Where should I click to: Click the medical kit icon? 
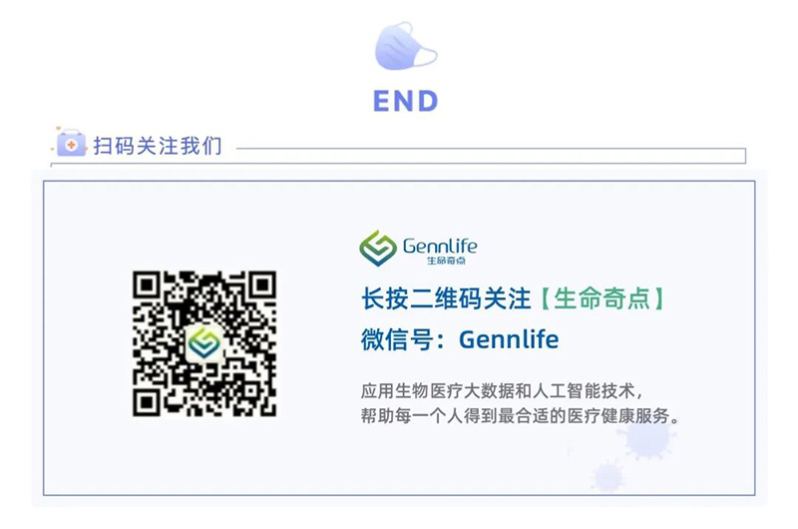coord(71,143)
